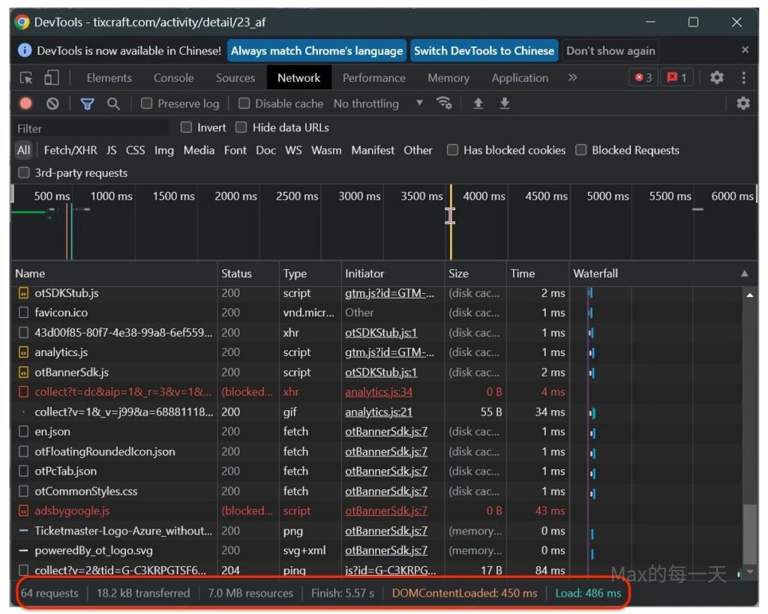
Task: Click the red record network log button
Action: [26, 103]
